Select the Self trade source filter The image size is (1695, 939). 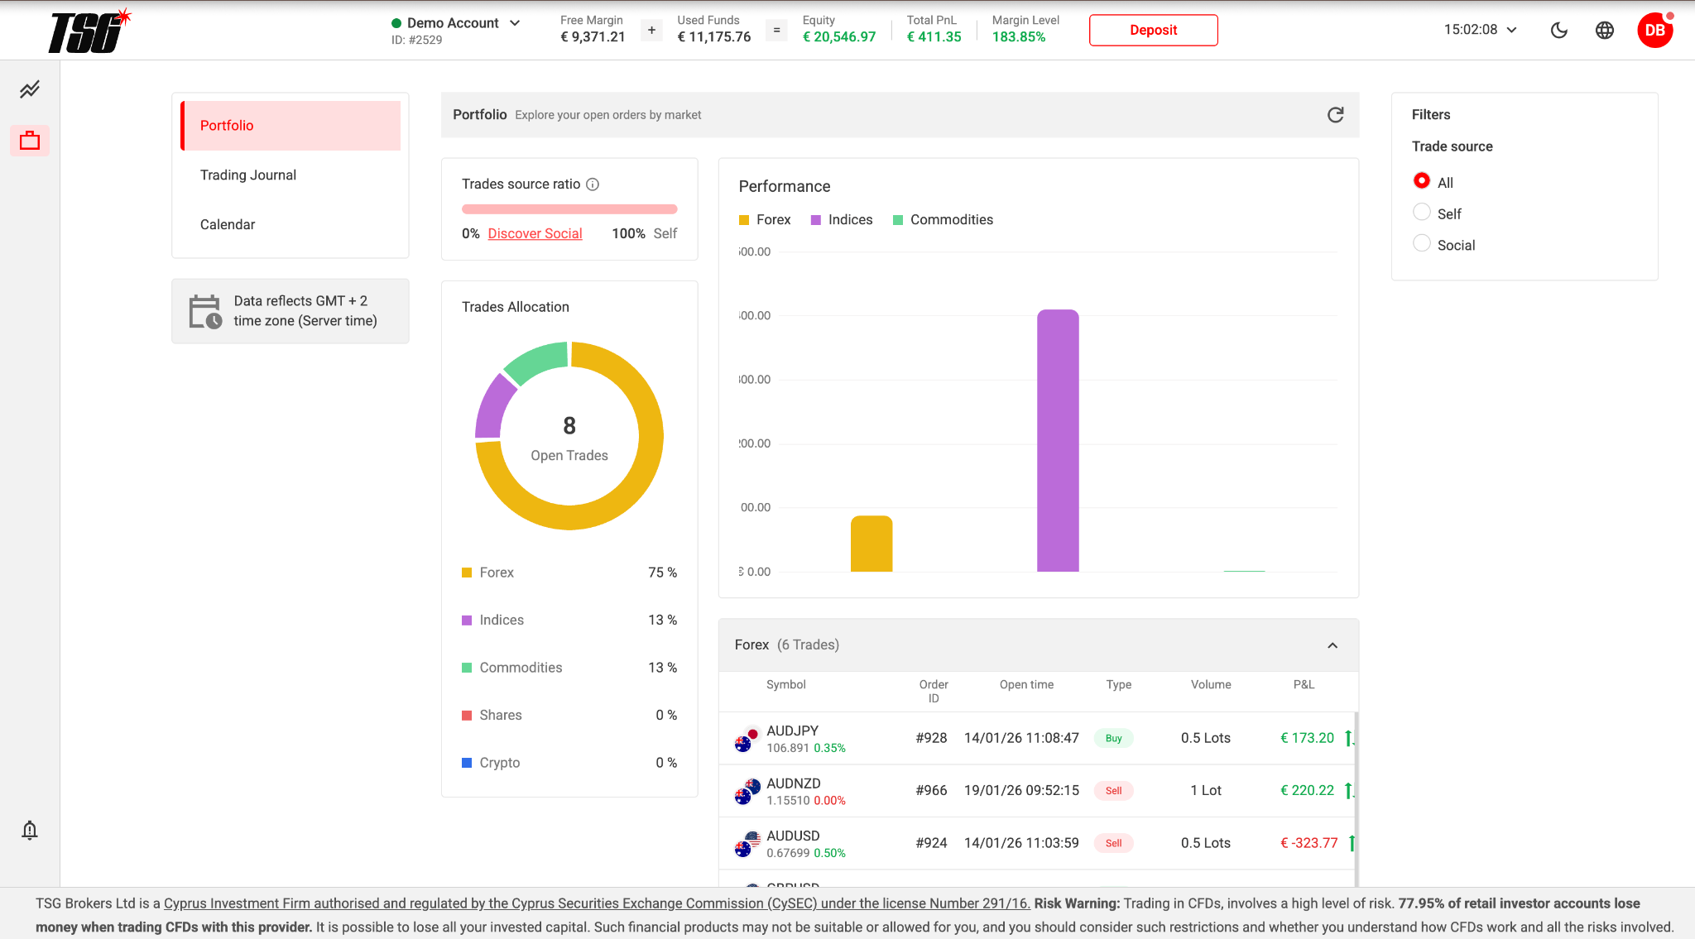coord(1422,213)
